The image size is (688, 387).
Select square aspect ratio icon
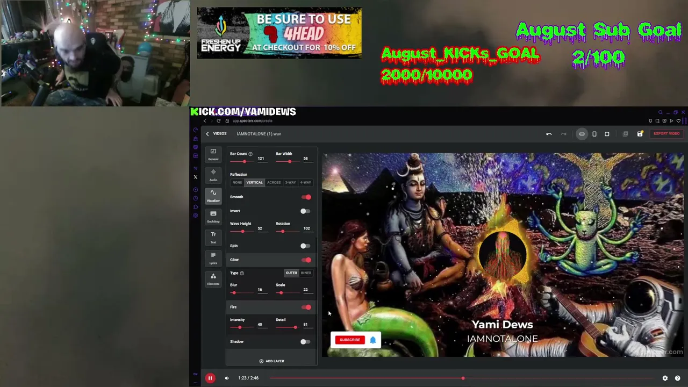pyautogui.click(x=607, y=134)
